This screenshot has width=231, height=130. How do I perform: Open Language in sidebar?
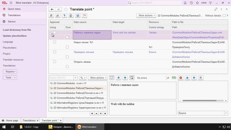pyautogui.click(x=8, y=42)
